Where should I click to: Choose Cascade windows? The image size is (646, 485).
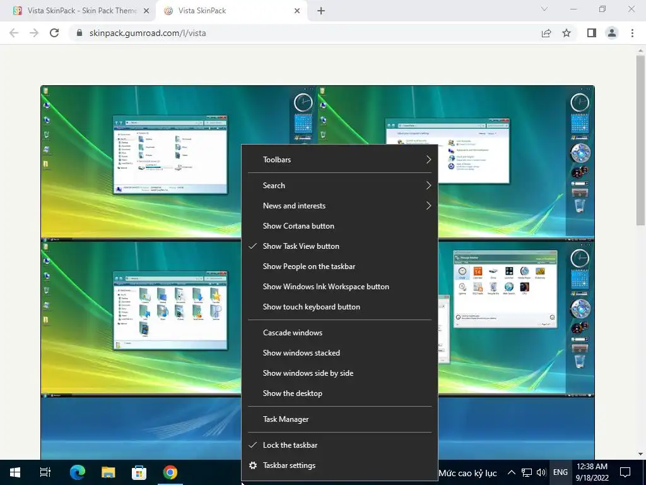point(339,333)
